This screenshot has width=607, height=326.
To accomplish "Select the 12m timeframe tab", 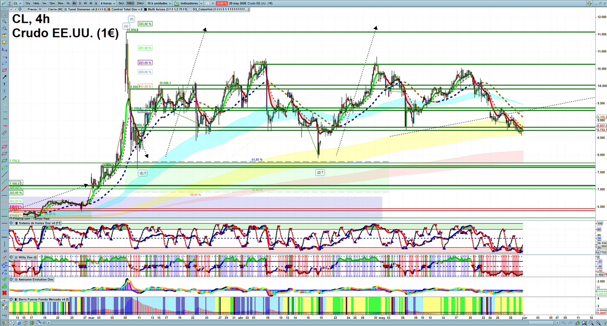I will coord(52,3).
